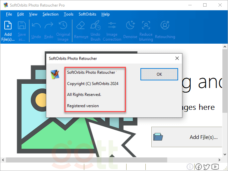Open the Twitter link in status bar
The height and width of the screenshot is (171, 228).
coord(207,167)
